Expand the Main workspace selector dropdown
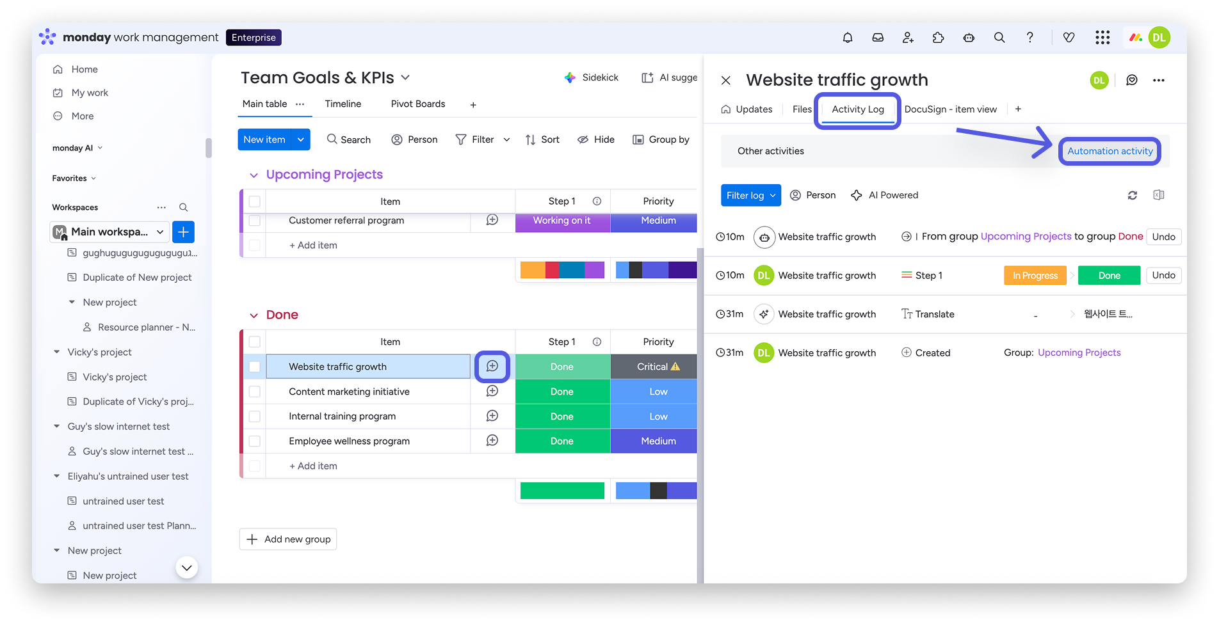The width and height of the screenshot is (1219, 625). [x=160, y=232]
